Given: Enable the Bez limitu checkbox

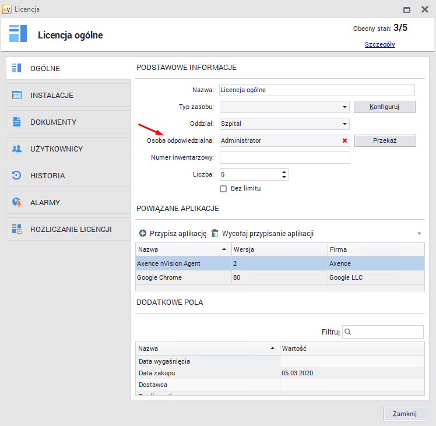Looking at the screenshot, I should click(223, 188).
